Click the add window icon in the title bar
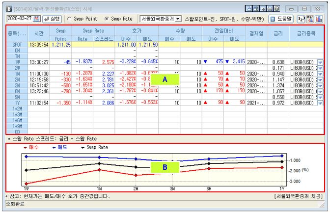This screenshot has width=330, height=213. click(263, 9)
